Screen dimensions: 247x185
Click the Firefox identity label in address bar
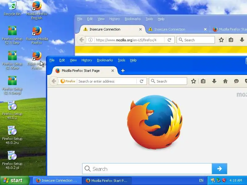(68, 81)
